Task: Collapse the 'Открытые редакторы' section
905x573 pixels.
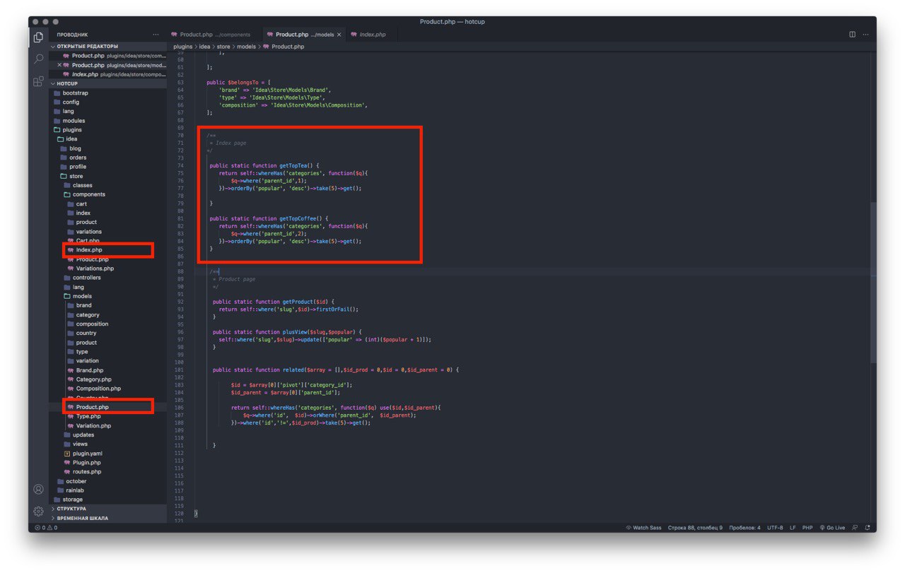Action: [107, 46]
